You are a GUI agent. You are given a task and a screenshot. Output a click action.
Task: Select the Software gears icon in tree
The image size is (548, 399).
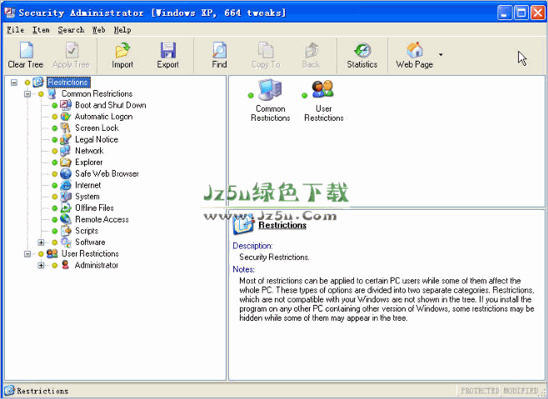(66, 242)
